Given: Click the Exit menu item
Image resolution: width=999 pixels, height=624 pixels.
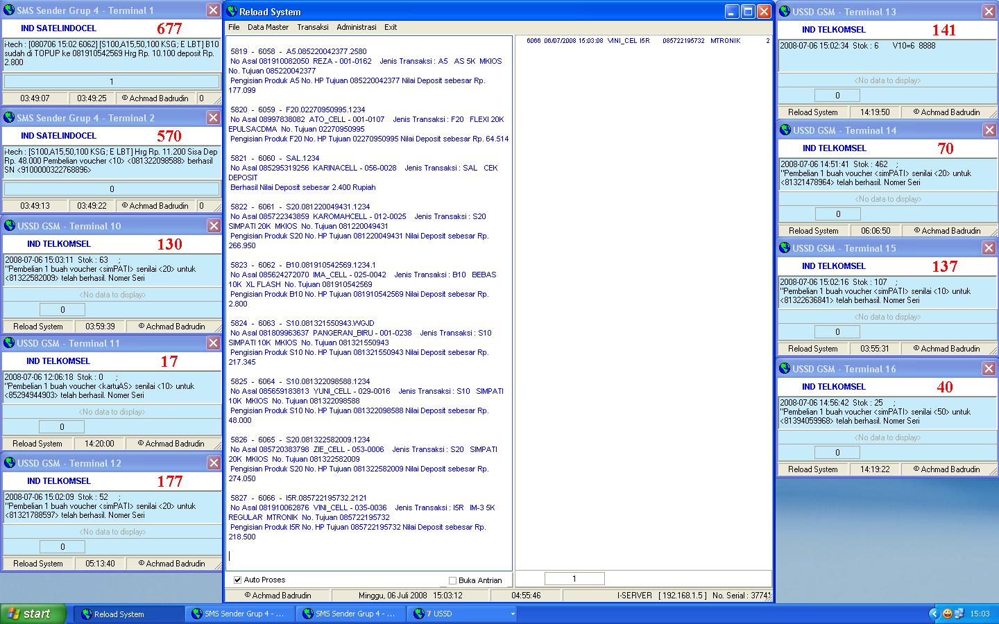Looking at the screenshot, I should pos(391,27).
